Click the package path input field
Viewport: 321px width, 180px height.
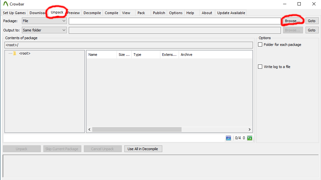pyautogui.click(x=174, y=21)
